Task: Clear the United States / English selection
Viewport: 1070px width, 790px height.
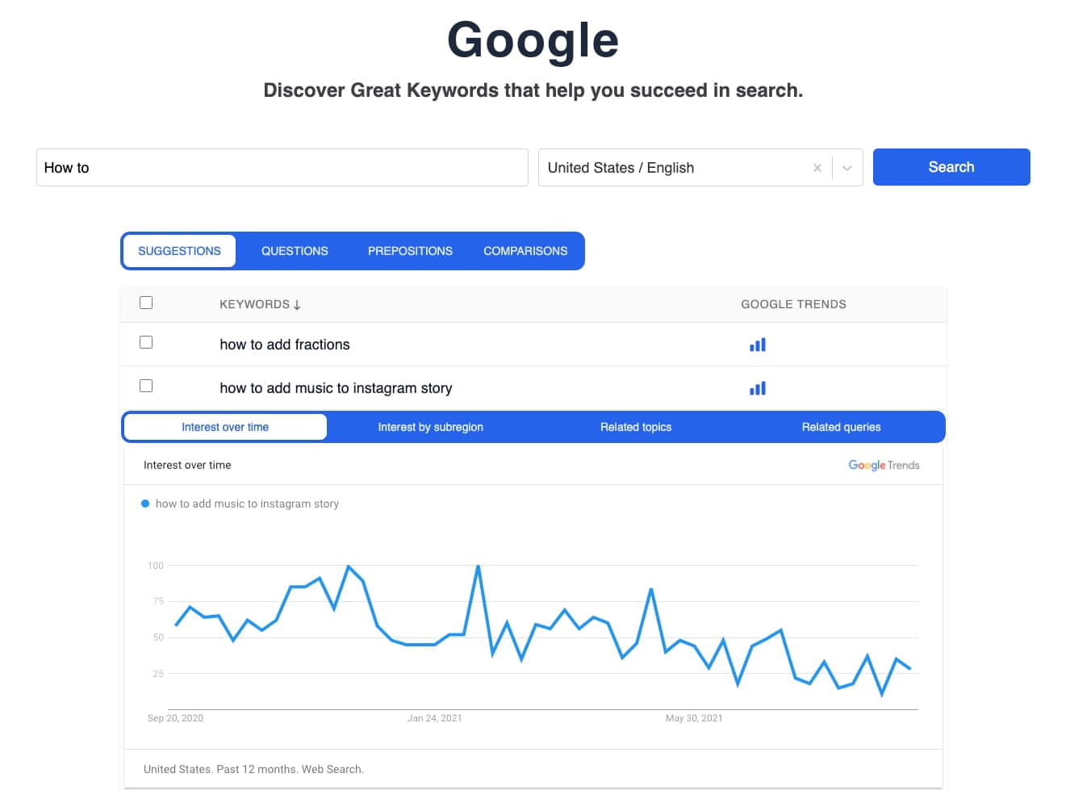Action: (x=817, y=168)
